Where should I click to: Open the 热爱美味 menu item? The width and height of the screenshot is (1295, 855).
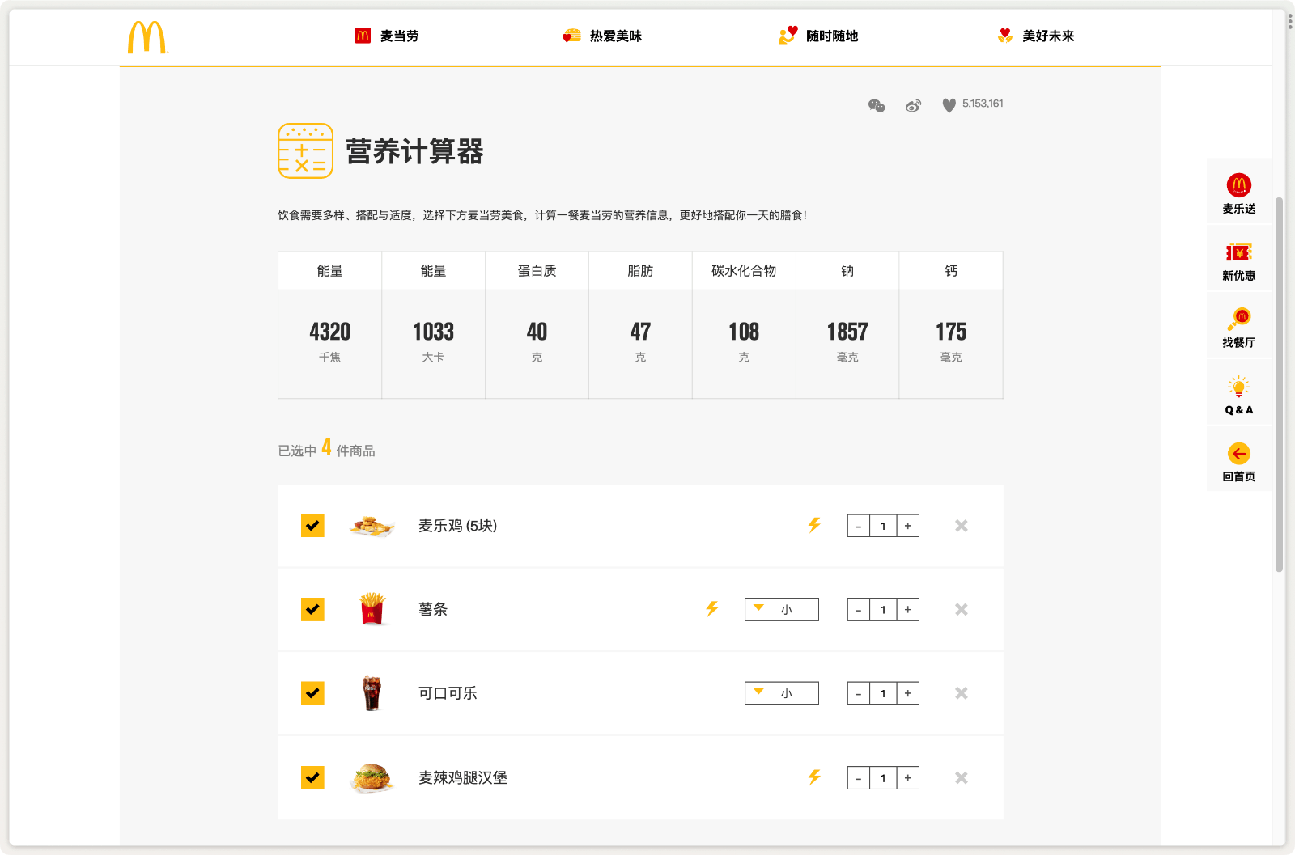coord(602,36)
